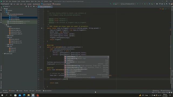This screenshot has width=173, height=97.
Task: Open slideout_from_right.xml file
Action: 16,34
